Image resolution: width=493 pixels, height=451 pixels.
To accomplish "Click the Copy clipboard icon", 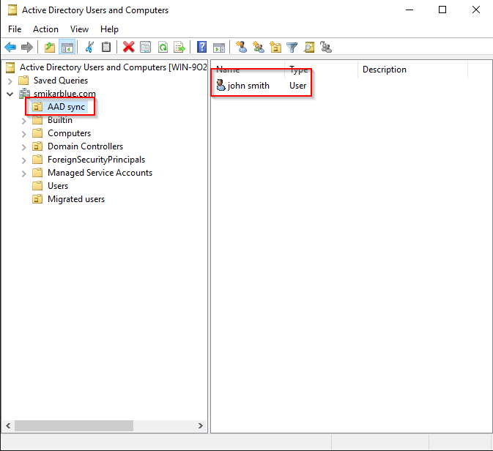I will click(x=106, y=47).
